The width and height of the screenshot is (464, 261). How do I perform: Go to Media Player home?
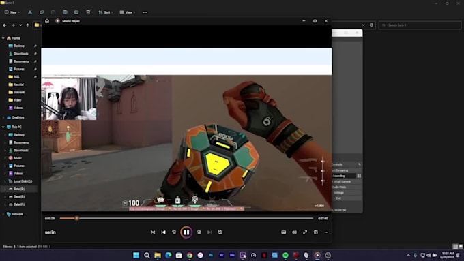[x=47, y=21]
